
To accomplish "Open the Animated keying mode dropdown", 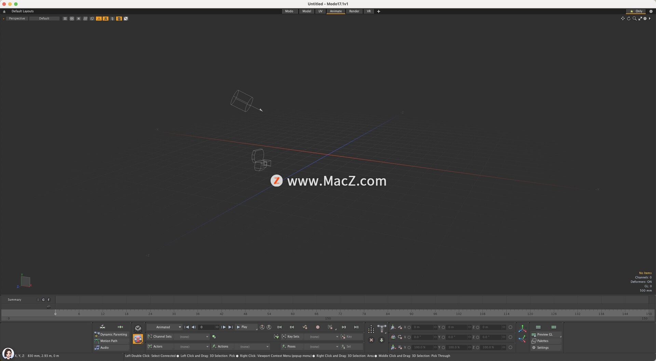I will tap(164, 327).
